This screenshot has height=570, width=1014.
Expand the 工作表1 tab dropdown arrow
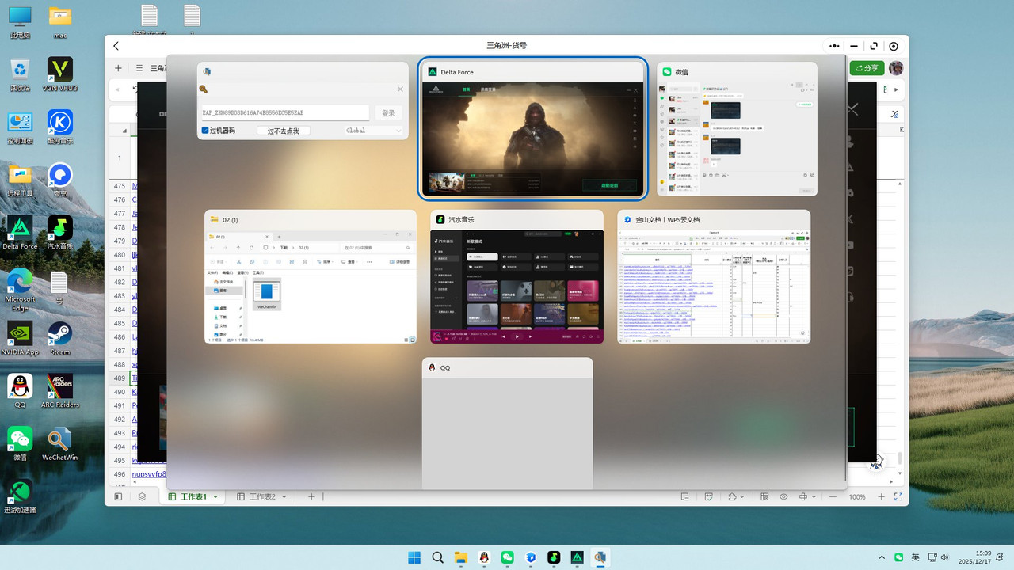point(215,497)
